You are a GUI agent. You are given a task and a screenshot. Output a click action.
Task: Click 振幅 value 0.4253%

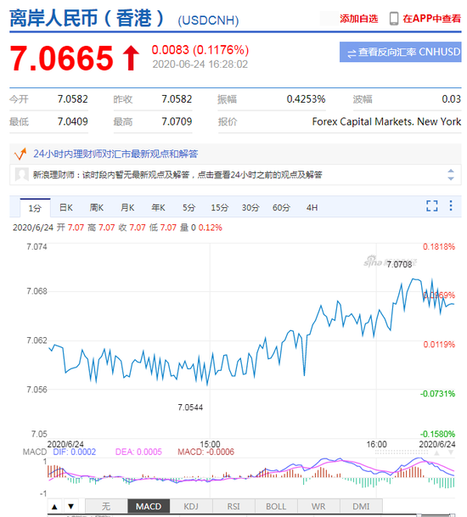coord(306,99)
